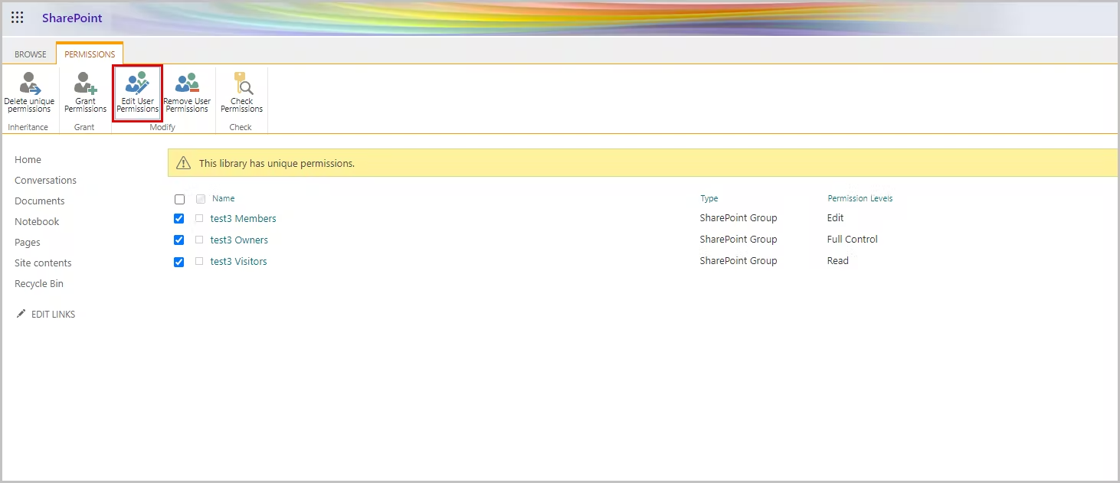Screen dimensions: 1120x483
Task: Open the SharePoint app launcher waffle icon
Action: click(17, 18)
